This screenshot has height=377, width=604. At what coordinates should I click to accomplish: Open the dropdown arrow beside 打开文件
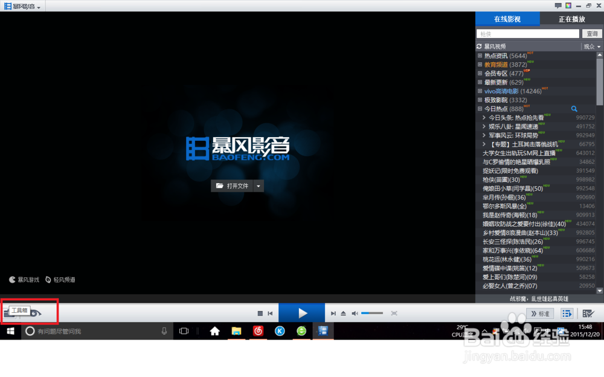tap(259, 186)
